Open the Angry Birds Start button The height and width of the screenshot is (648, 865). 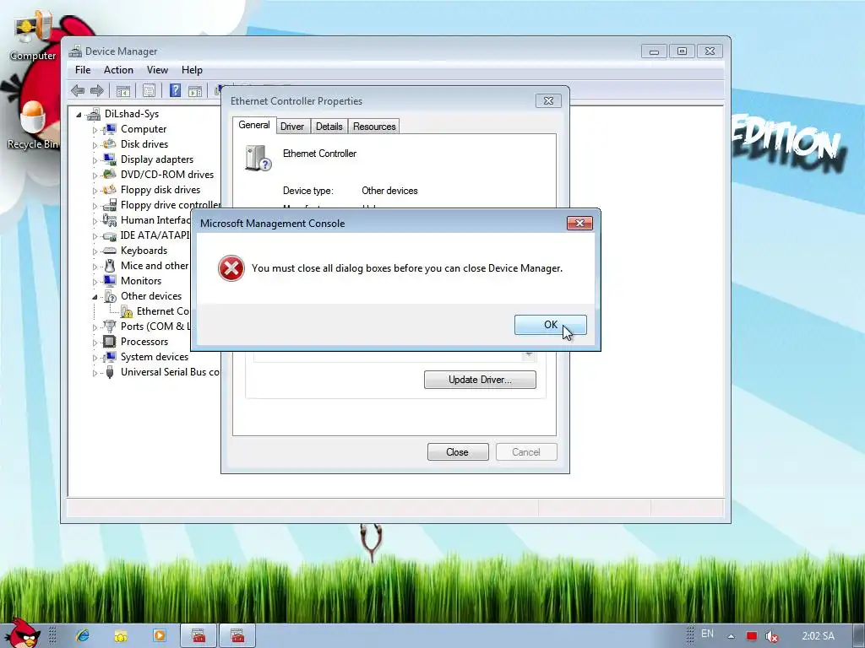[x=22, y=633]
